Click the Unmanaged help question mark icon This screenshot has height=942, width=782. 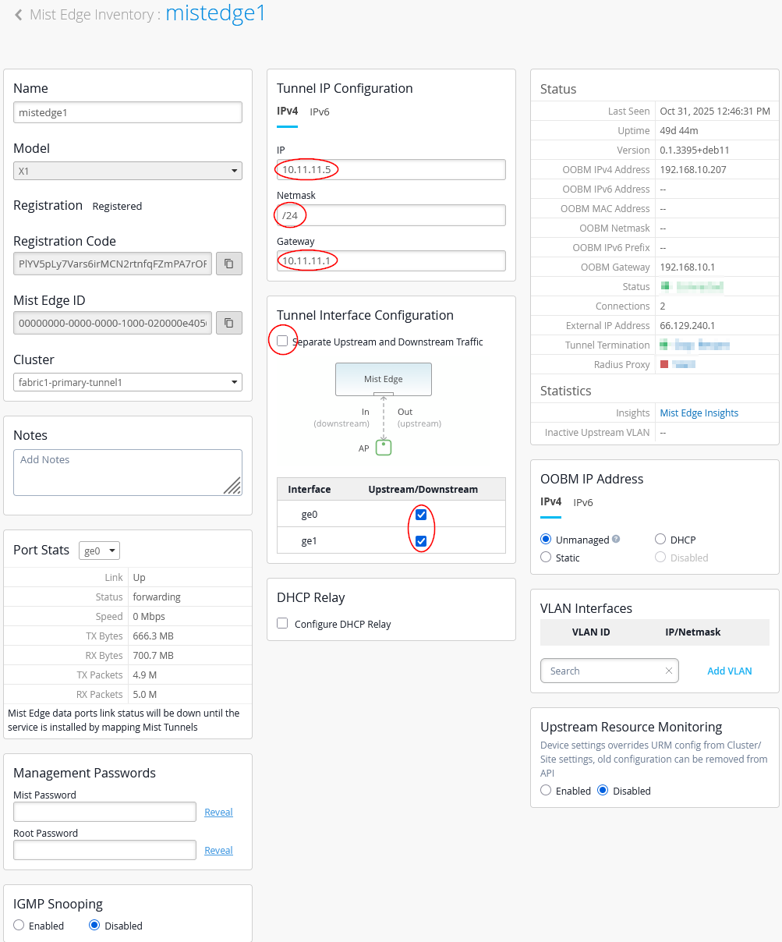616,539
